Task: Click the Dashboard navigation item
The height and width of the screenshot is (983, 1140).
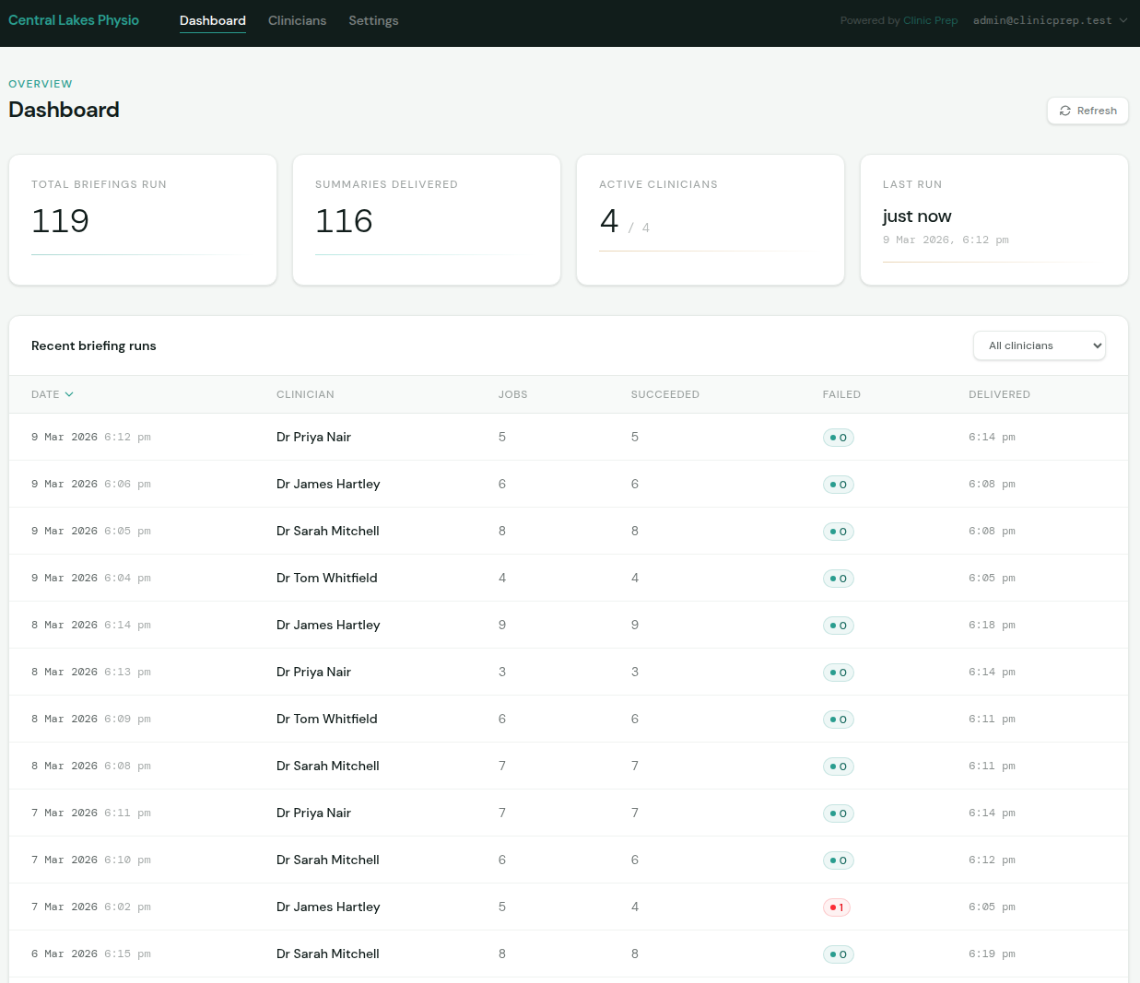Action: (x=212, y=20)
